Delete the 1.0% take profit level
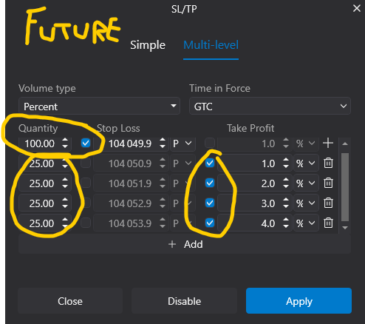Viewport: 365px width, 324px height. [x=328, y=163]
